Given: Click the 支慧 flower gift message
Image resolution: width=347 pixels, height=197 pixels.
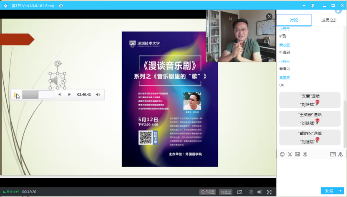Looking at the screenshot, I should [310, 100].
